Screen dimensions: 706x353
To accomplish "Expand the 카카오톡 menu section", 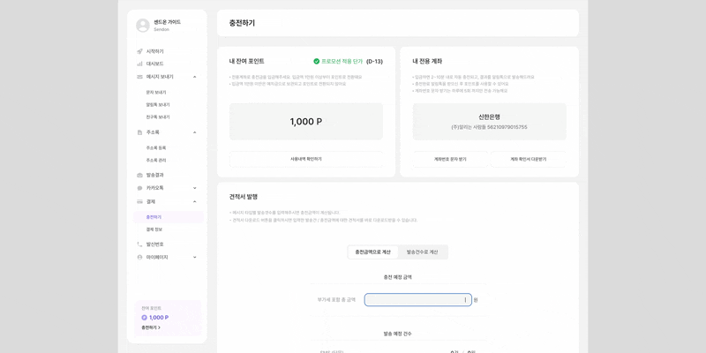I will point(195,188).
